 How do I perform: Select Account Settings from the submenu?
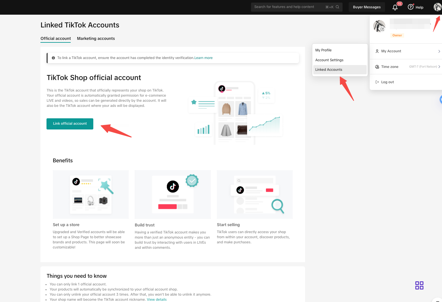click(x=340, y=60)
